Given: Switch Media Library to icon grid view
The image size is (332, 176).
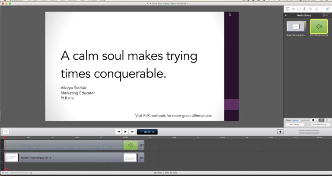Looking at the screenshot, I should [322, 120].
